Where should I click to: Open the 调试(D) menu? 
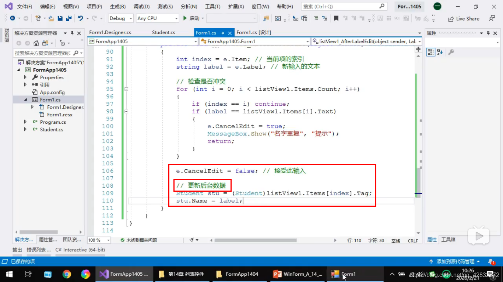point(142,7)
